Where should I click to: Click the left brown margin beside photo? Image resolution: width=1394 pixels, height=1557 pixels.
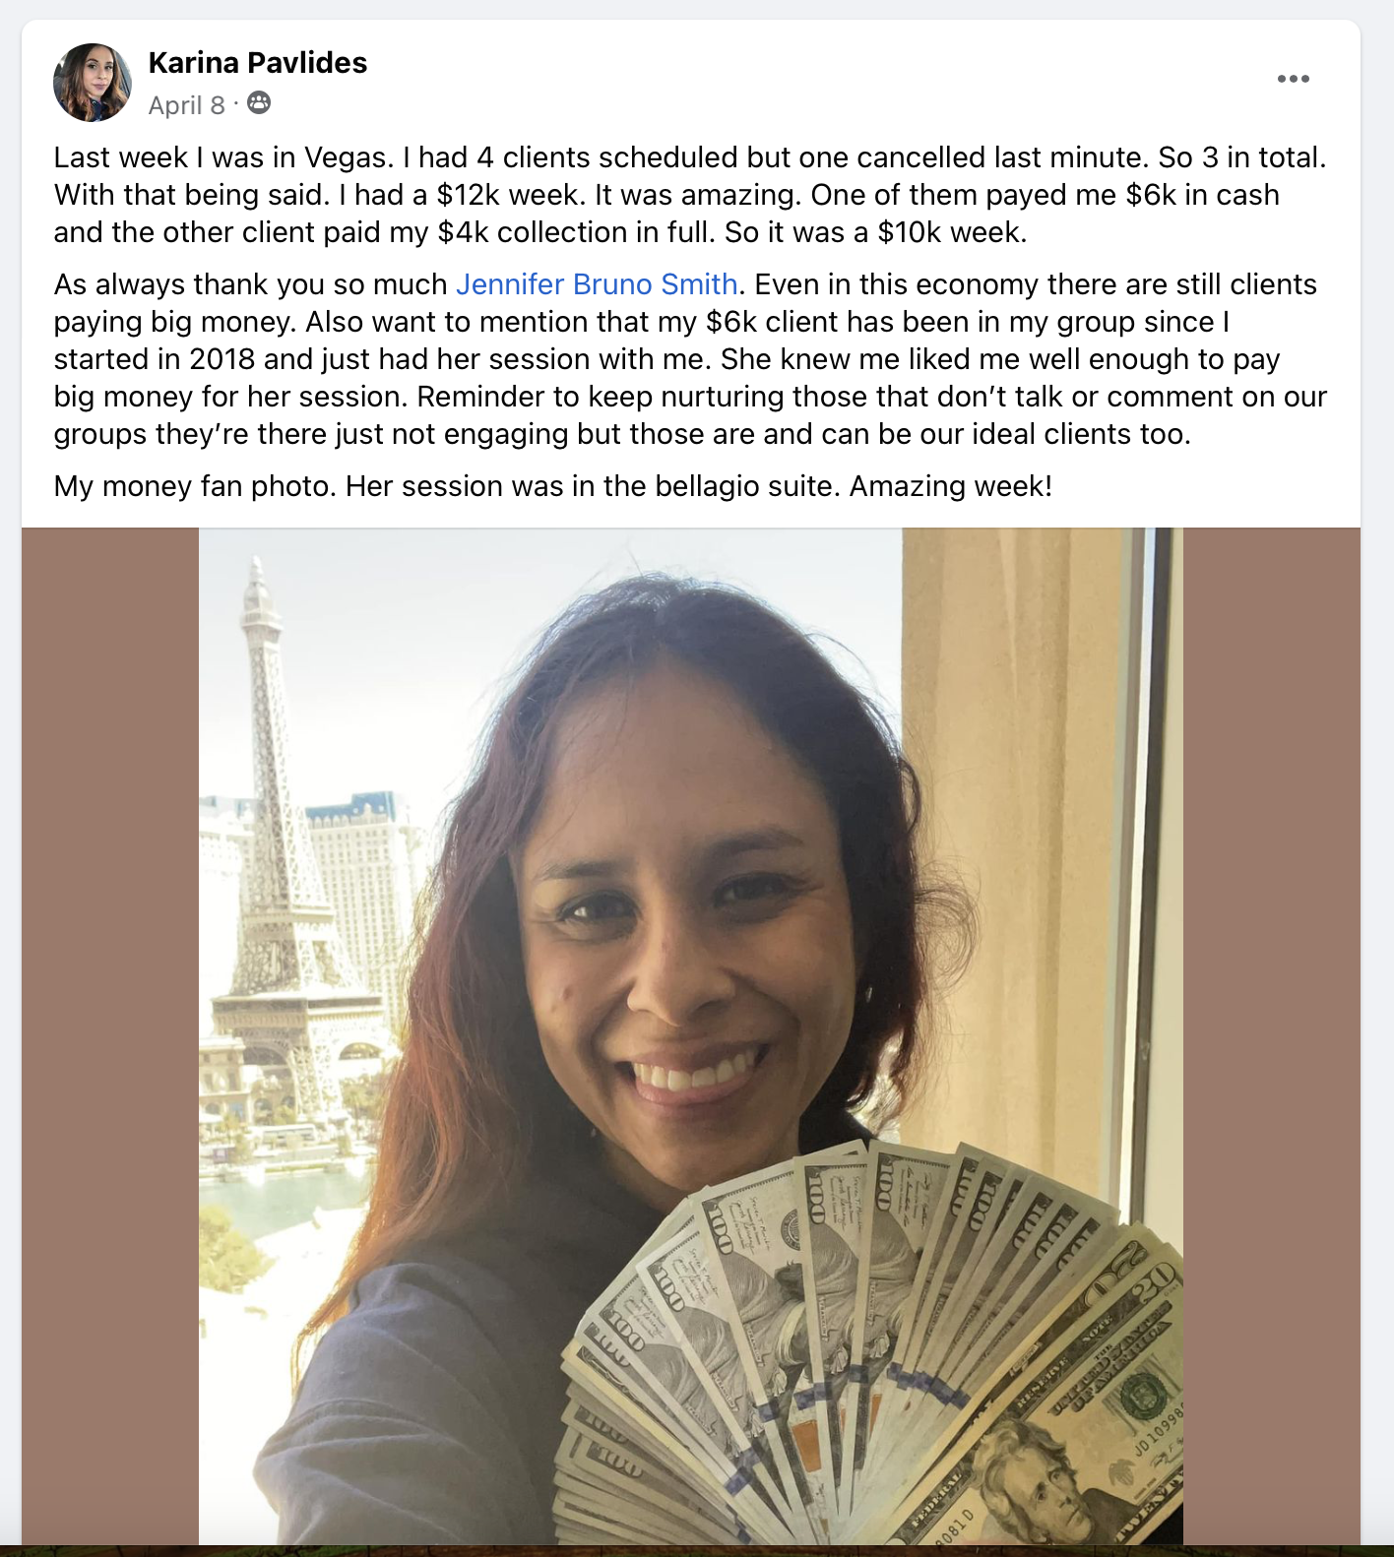click(110, 1036)
